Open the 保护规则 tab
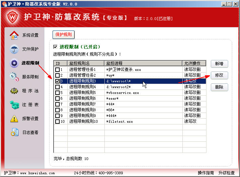Viewport: 240px width, 177px height. coord(63,35)
